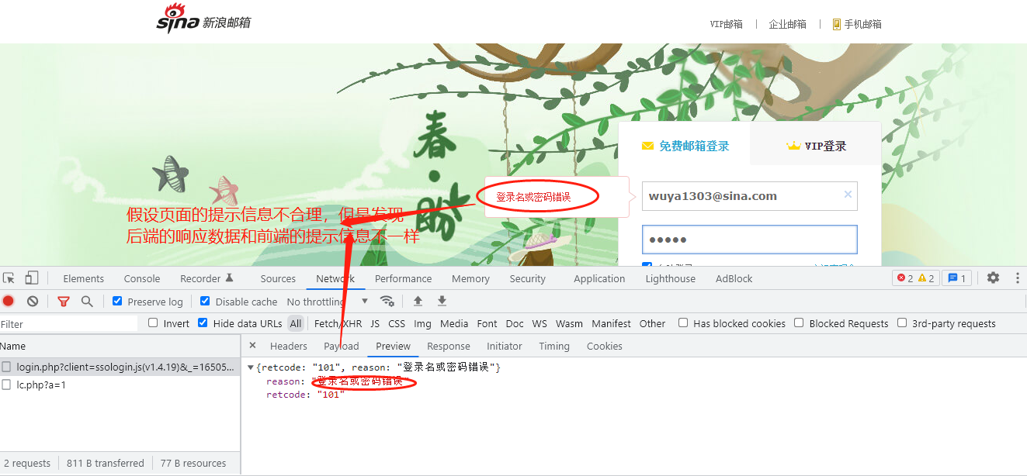Enable Preserve log checkbox

(x=117, y=301)
